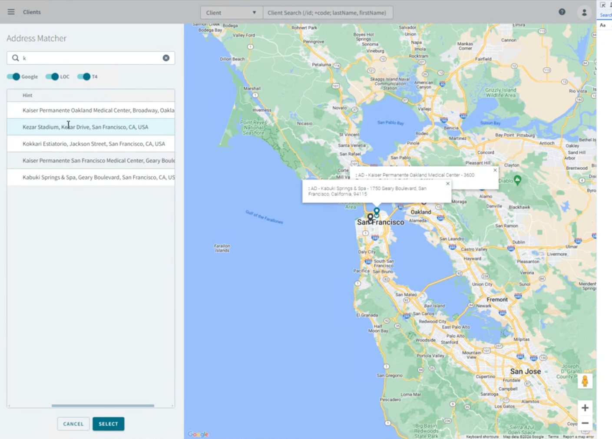
Task: Click the help question mark icon
Action: coord(562,12)
